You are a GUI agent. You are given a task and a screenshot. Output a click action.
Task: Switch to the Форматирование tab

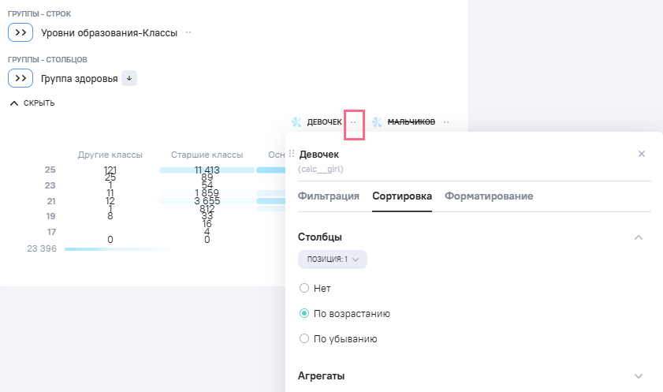(x=489, y=196)
